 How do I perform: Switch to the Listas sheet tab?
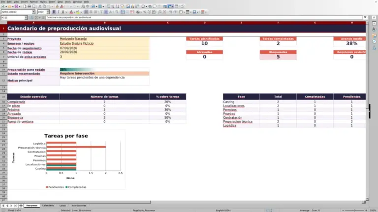point(63,206)
